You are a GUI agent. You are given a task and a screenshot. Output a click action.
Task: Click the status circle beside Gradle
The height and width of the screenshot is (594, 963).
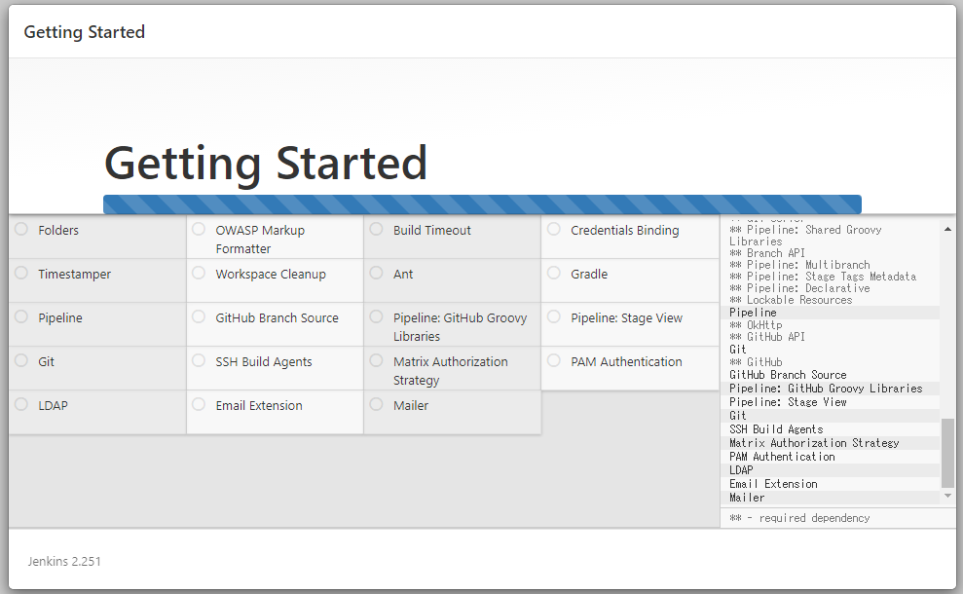[554, 273]
